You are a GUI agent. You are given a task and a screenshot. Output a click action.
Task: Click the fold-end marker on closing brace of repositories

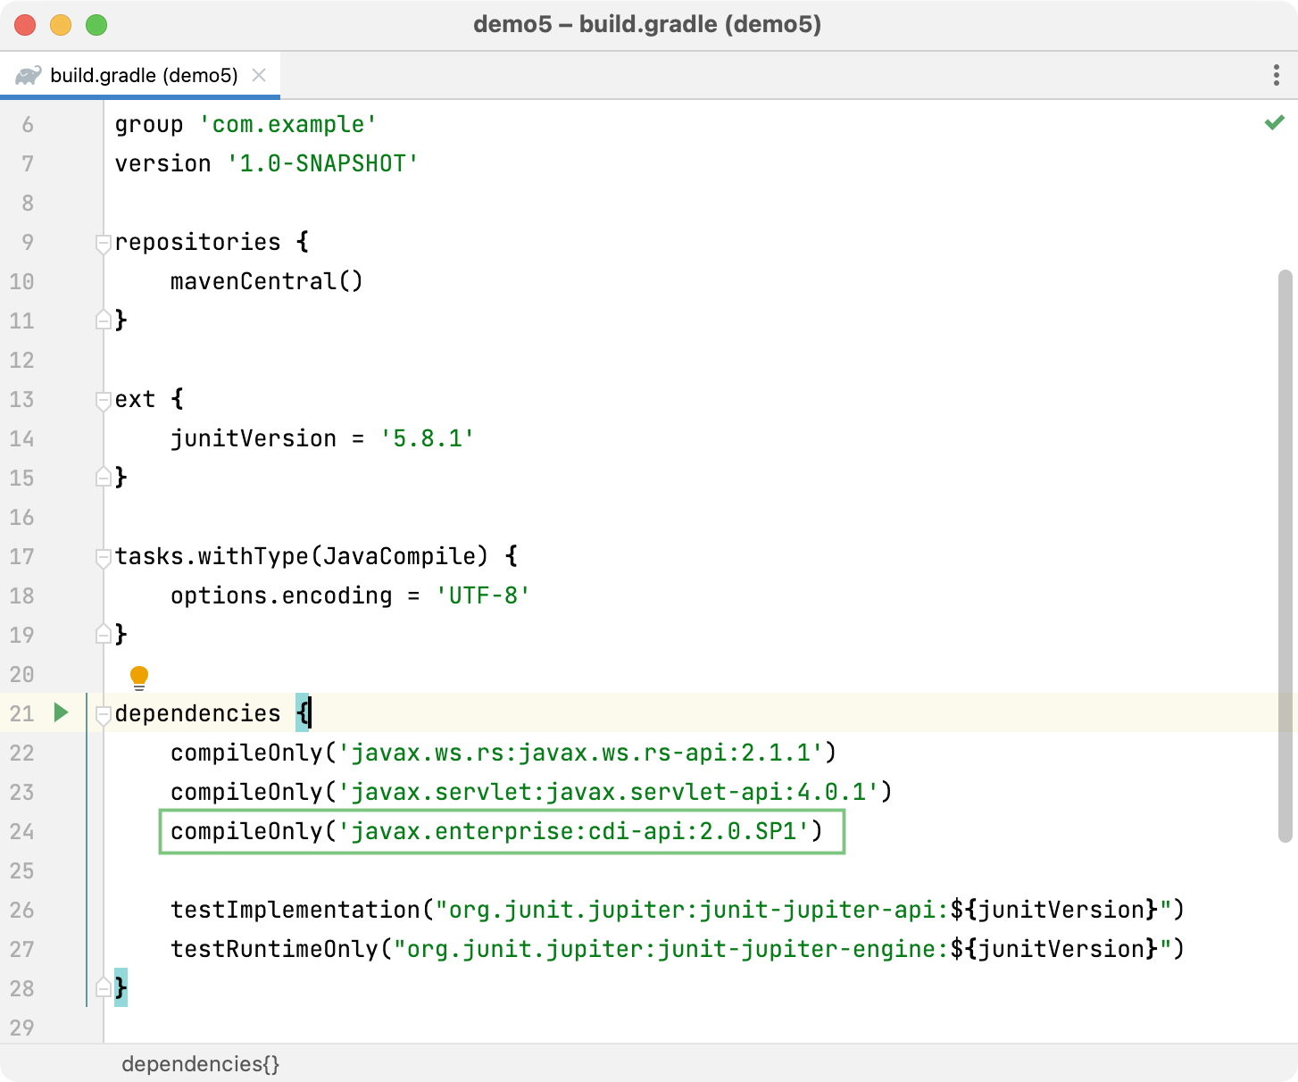[102, 320]
